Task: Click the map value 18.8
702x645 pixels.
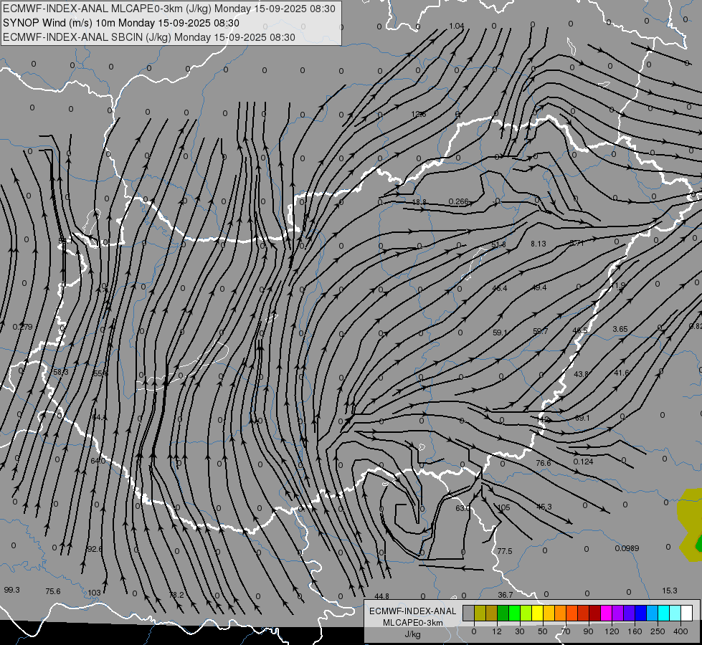Action: coord(419,202)
